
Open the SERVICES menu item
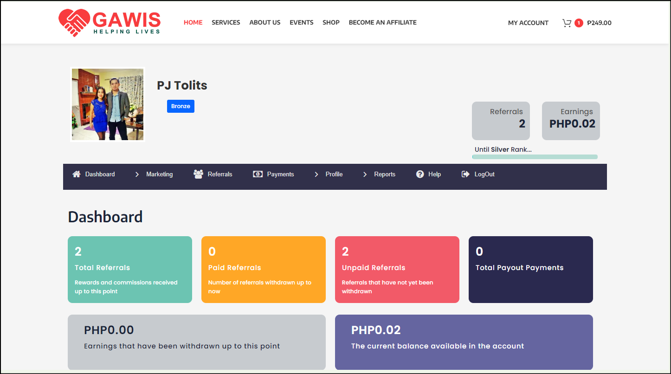(226, 22)
